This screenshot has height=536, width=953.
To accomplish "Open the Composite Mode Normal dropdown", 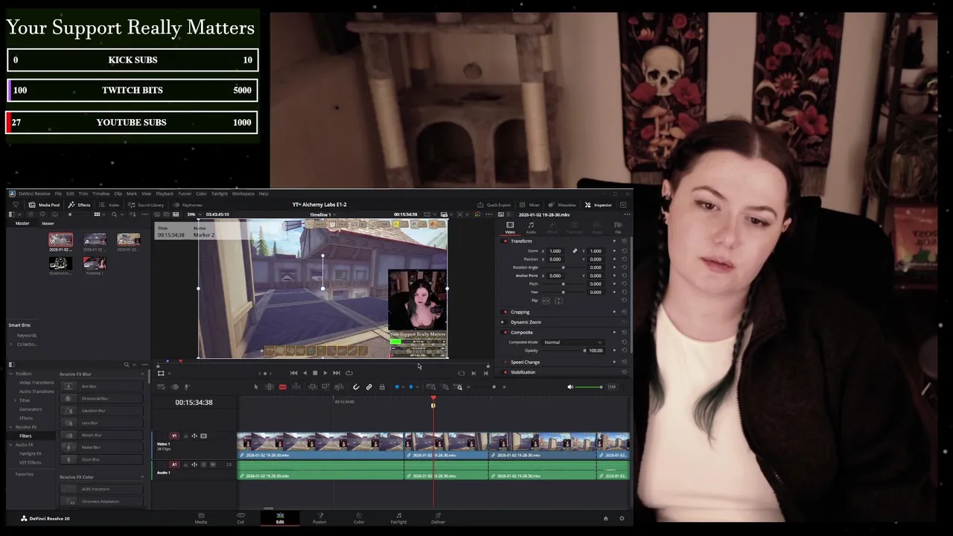I will pyautogui.click(x=573, y=342).
